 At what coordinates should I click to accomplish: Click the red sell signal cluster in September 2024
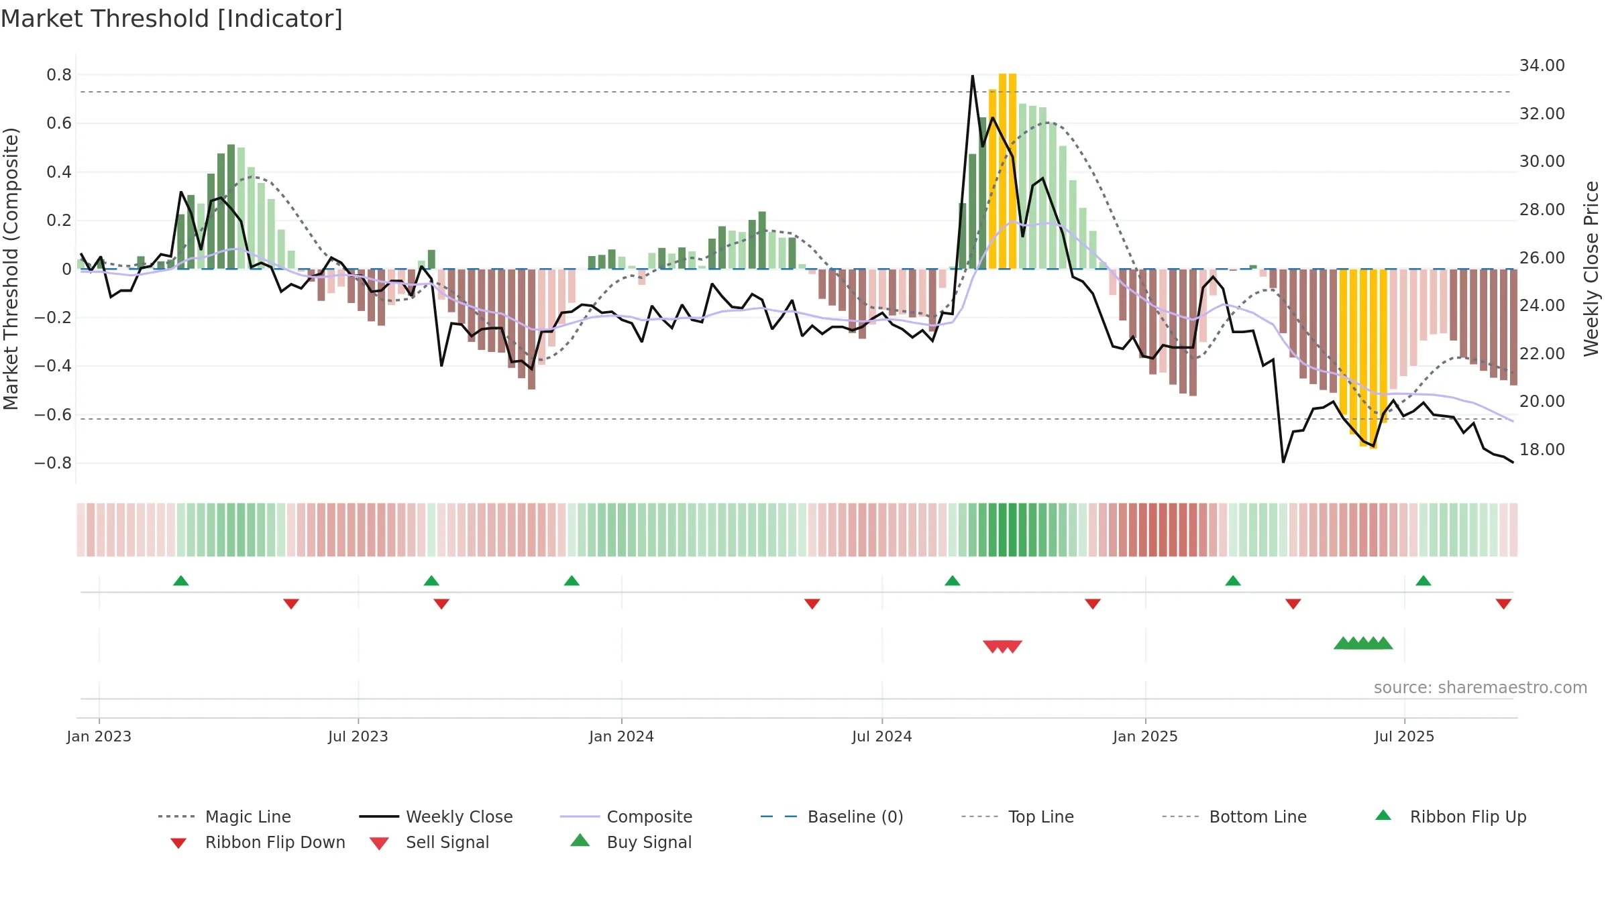tap(1003, 646)
